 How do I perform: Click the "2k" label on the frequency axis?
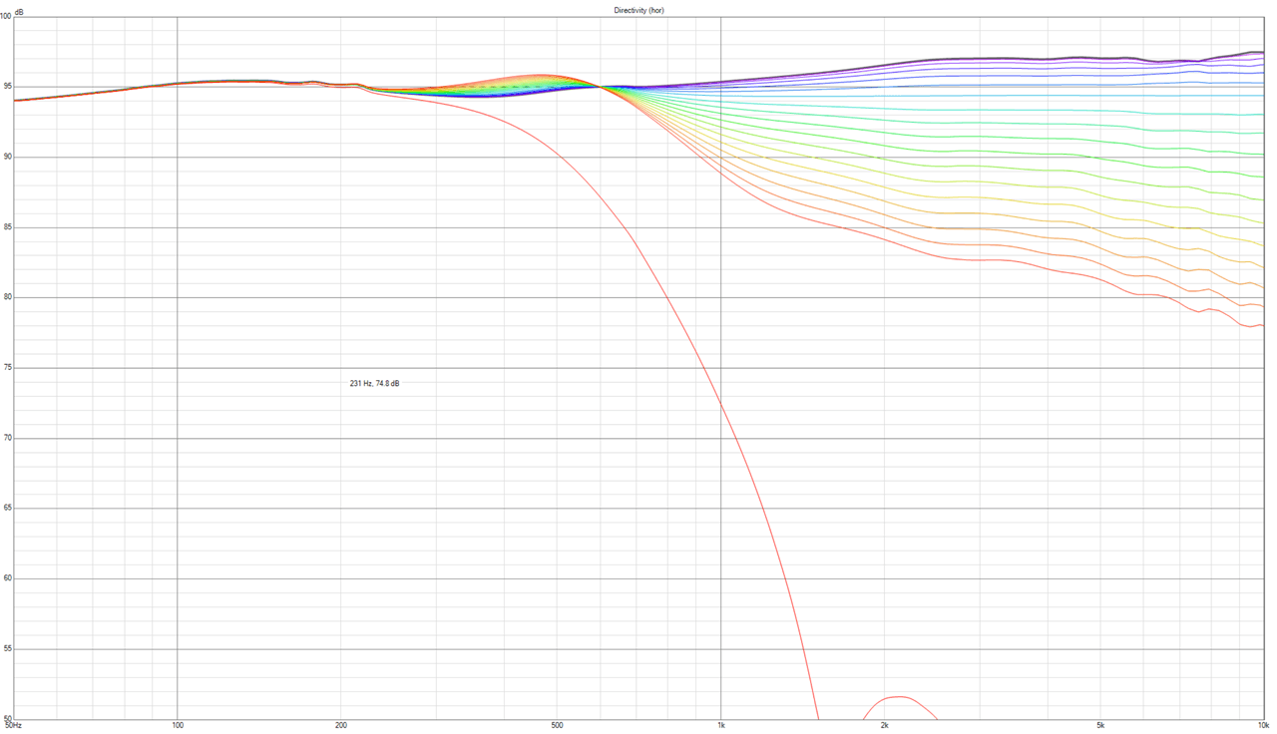(884, 726)
